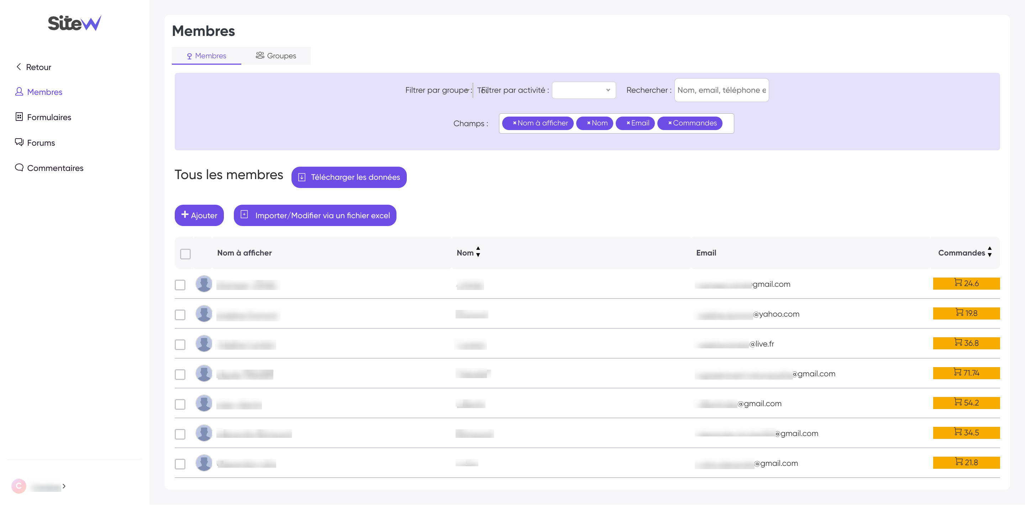Check the member row with 71.74 order
Viewport: 1025px width, 505px height.
click(180, 374)
